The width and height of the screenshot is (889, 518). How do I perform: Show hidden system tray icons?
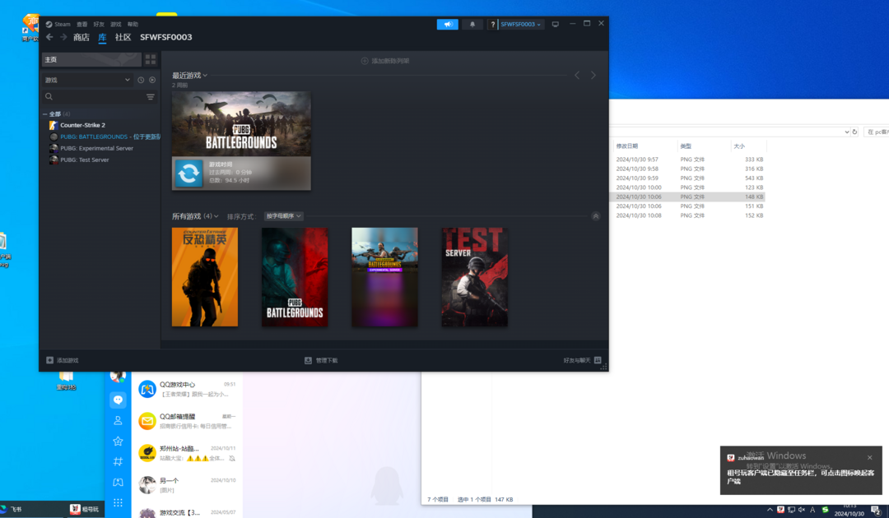[770, 510]
